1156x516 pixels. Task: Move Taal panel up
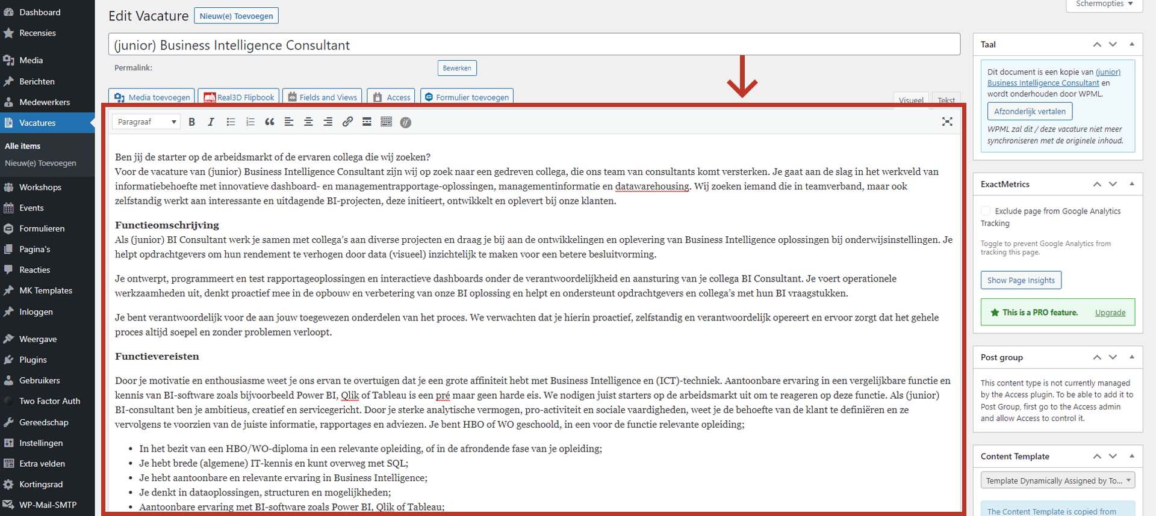coord(1097,45)
